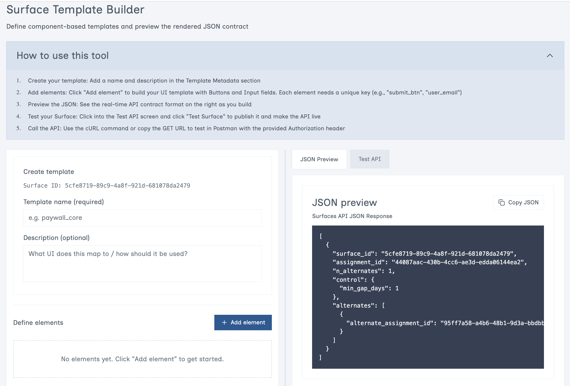Collapse the How to use panel via chevron
570x386 pixels.
click(x=550, y=56)
